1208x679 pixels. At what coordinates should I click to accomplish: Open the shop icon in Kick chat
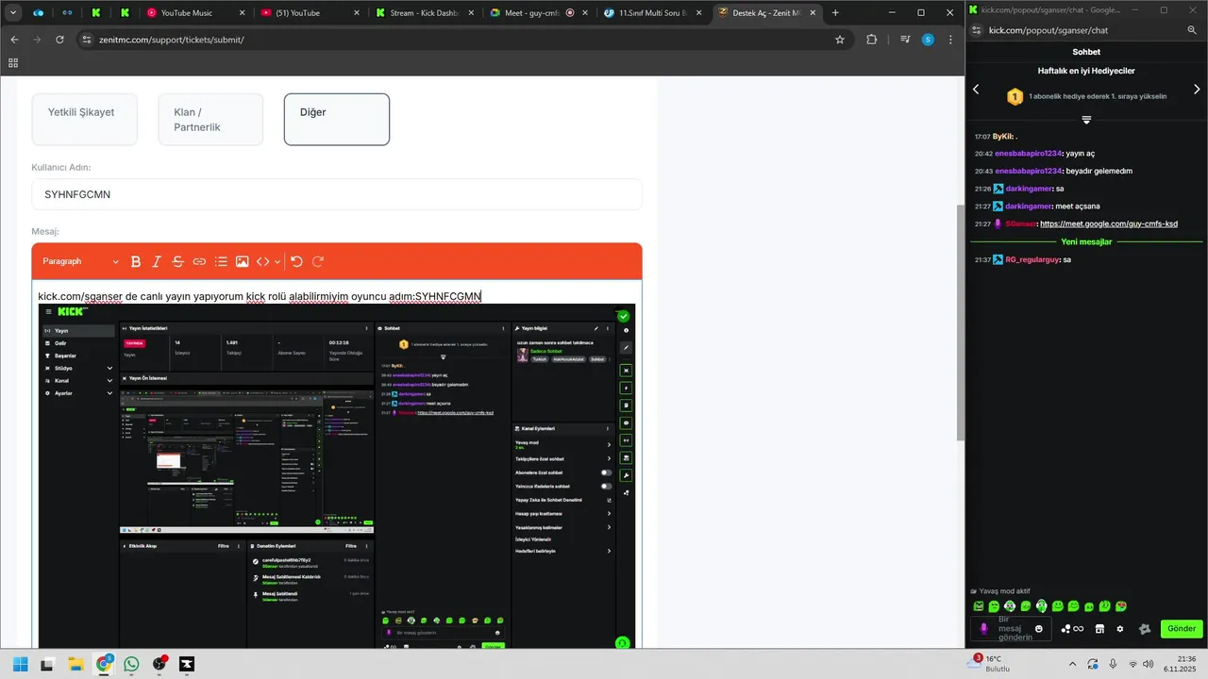coord(1099,629)
